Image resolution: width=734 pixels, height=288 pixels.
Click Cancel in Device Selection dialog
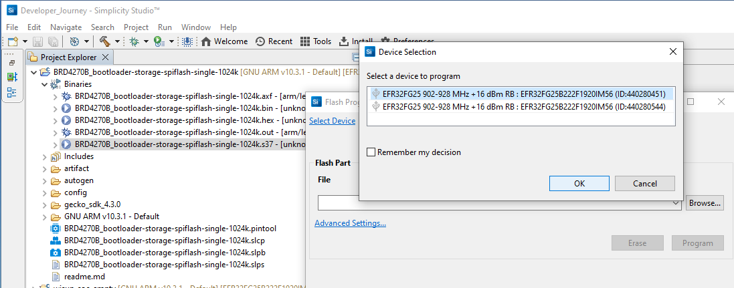(644, 183)
